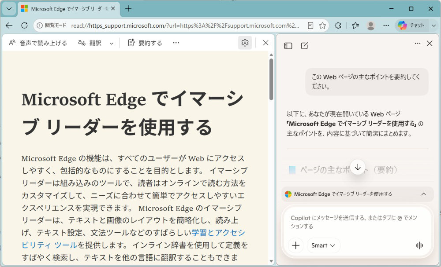Close the Copilot side pane

[430, 44]
